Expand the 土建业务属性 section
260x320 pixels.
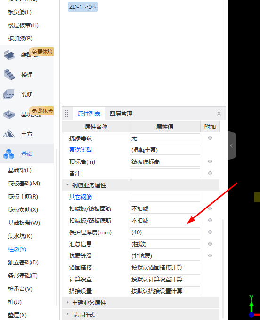pos(67,303)
